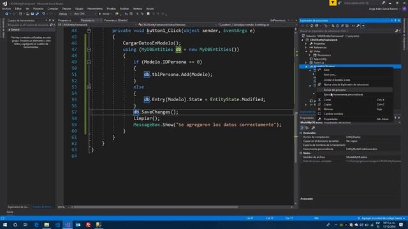
Task: Open the Compilar menu
Action: tap(52, 8)
